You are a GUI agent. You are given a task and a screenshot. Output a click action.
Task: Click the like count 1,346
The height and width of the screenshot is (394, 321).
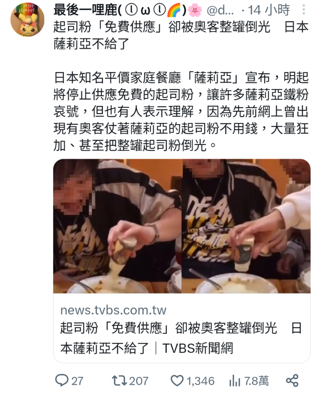click(x=201, y=381)
